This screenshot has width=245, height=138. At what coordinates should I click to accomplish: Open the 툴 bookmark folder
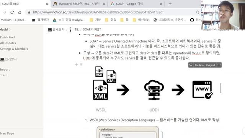coord(124,20)
